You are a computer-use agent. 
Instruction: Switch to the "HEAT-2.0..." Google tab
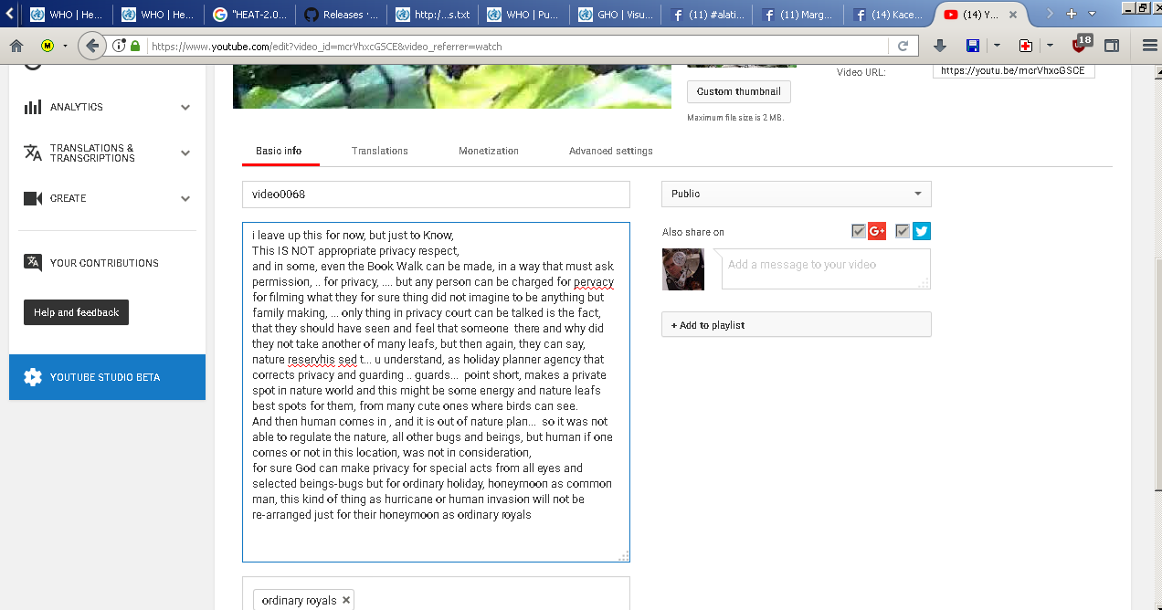[248, 15]
